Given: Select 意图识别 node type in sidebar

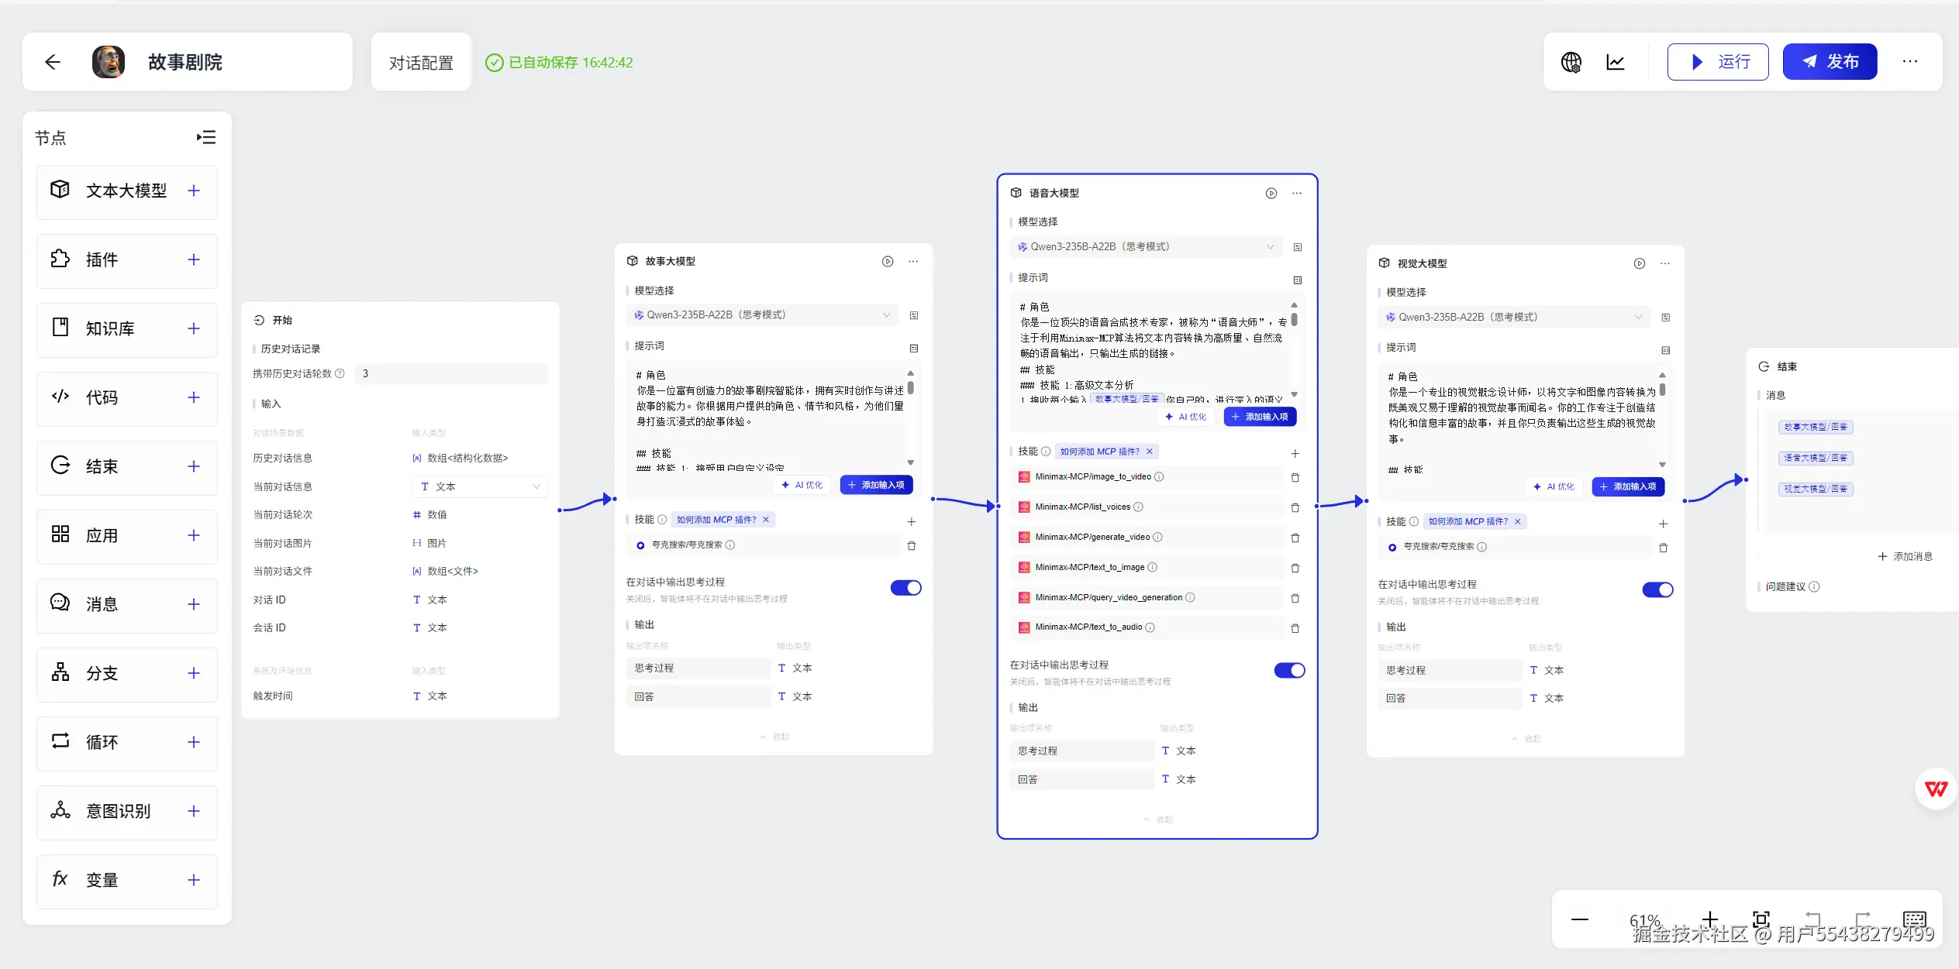Looking at the screenshot, I should coord(118,812).
